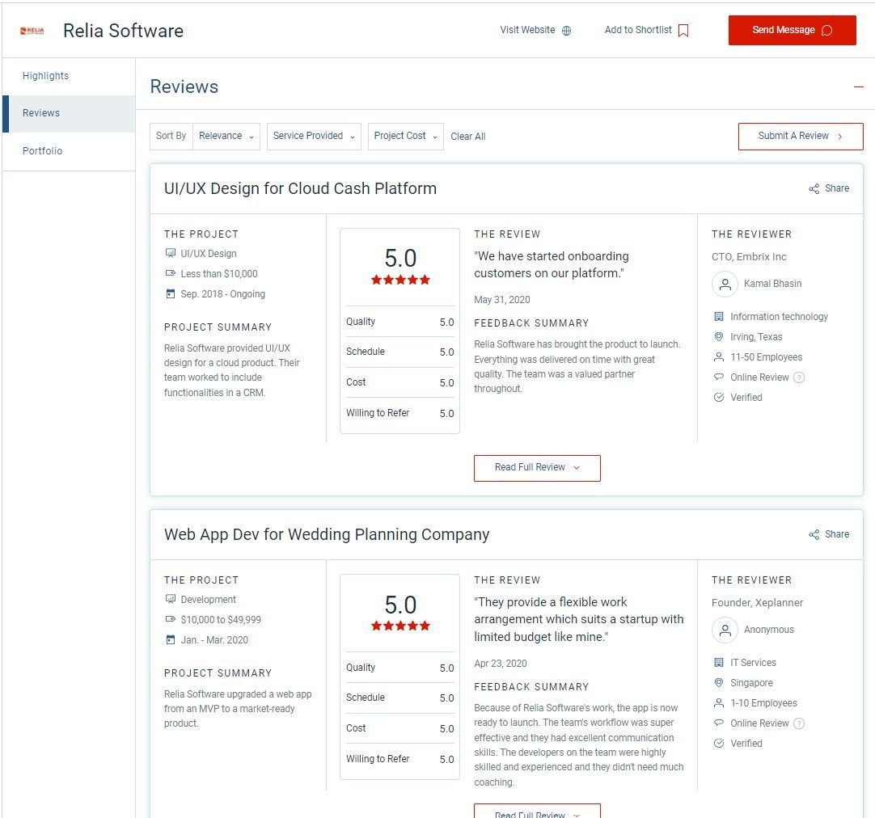Click the Add to Shortlist bookmark icon

683,31
